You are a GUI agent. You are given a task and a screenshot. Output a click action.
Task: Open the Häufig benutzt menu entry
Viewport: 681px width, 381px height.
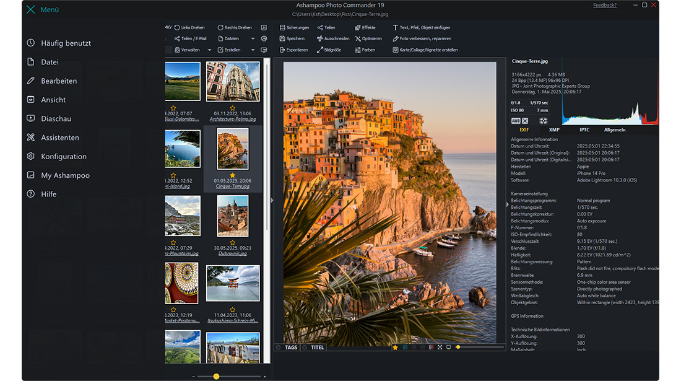click(59, 43)
